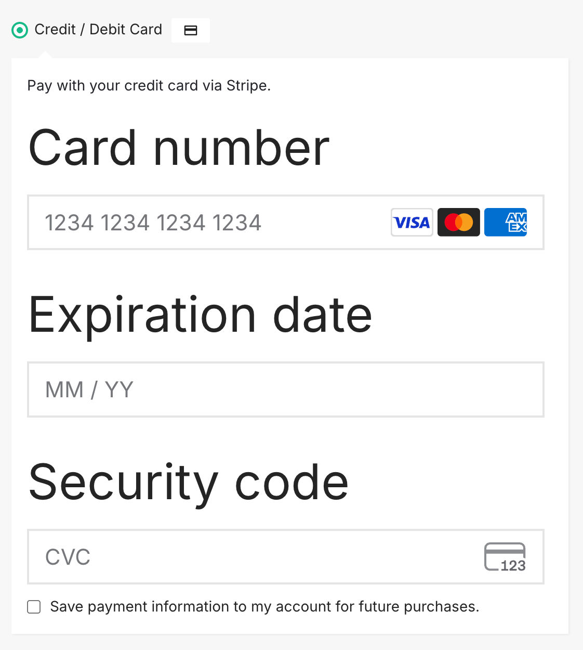Click the CVC card hint icon
This screenshot has height=650, width=583.
(505, 557)
